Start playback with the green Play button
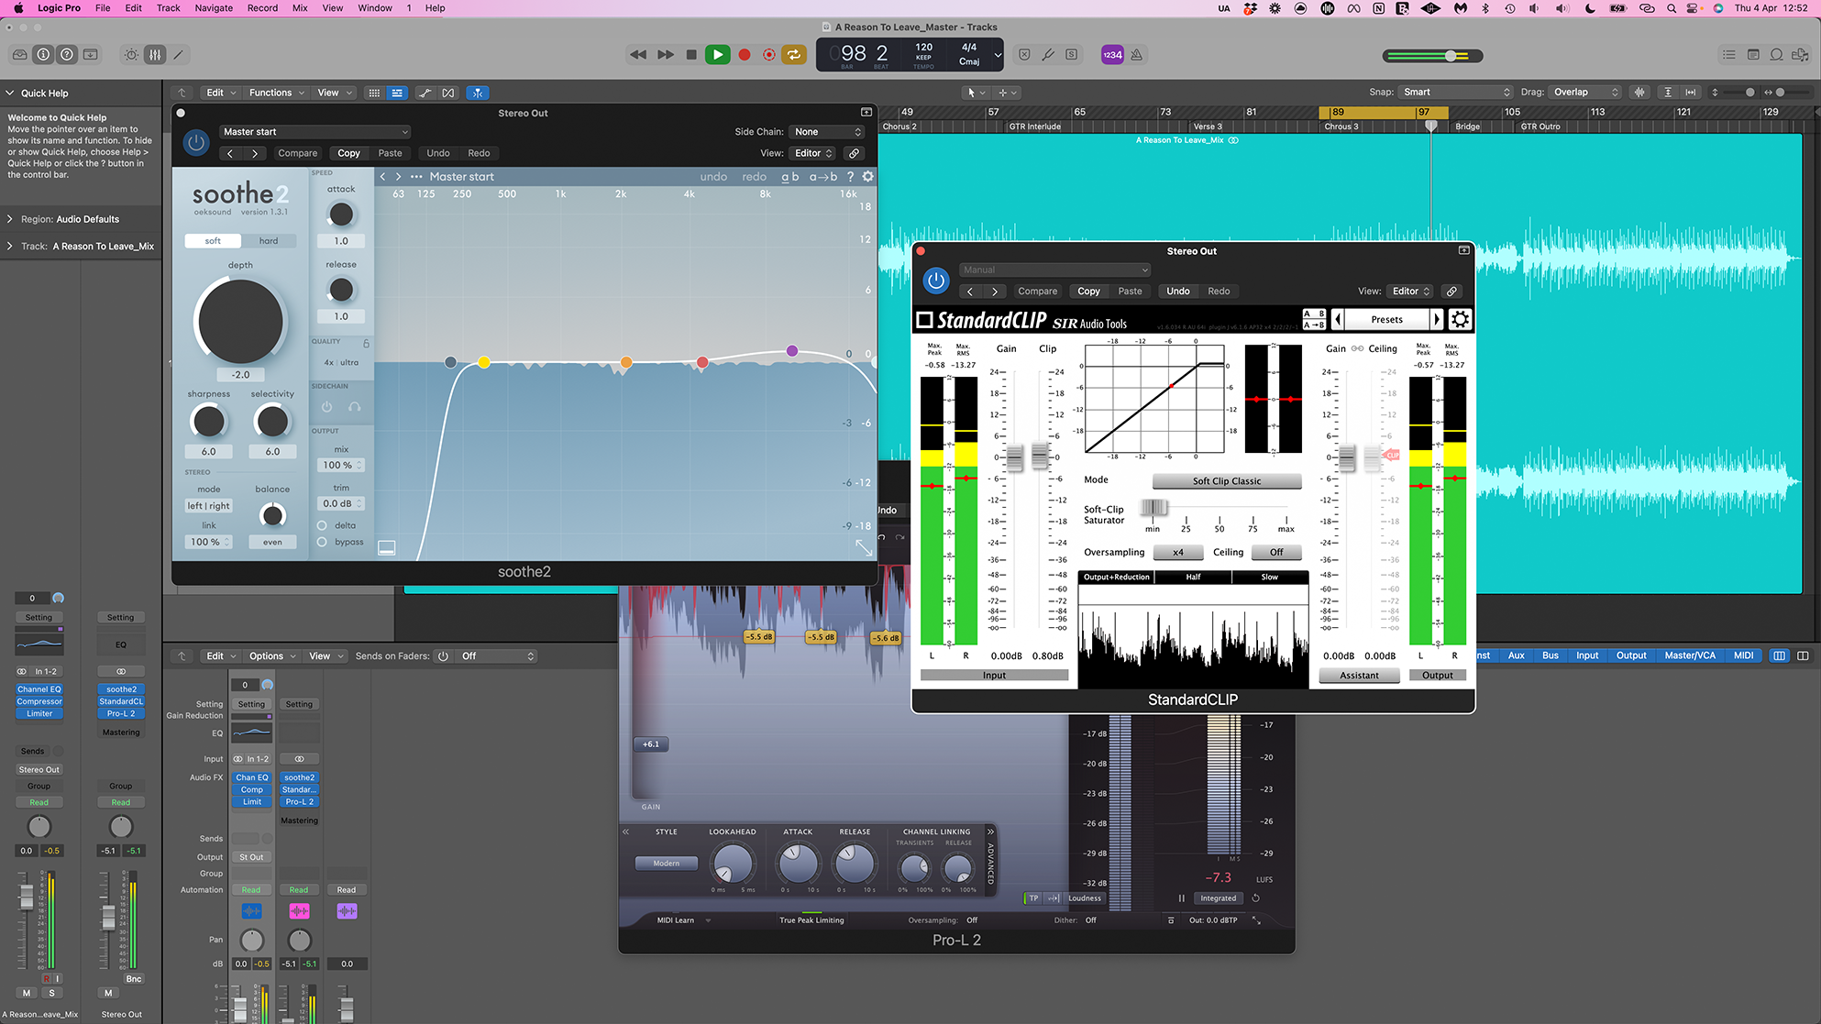Screen dimensions: 1821x1024 [718, 55]
